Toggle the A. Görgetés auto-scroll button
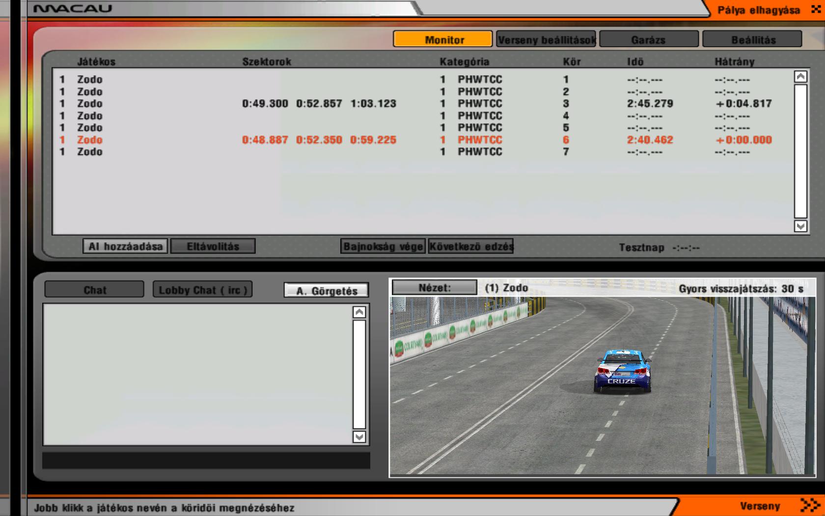The width and height of the screenshot is (825, 516). [326, 290]
